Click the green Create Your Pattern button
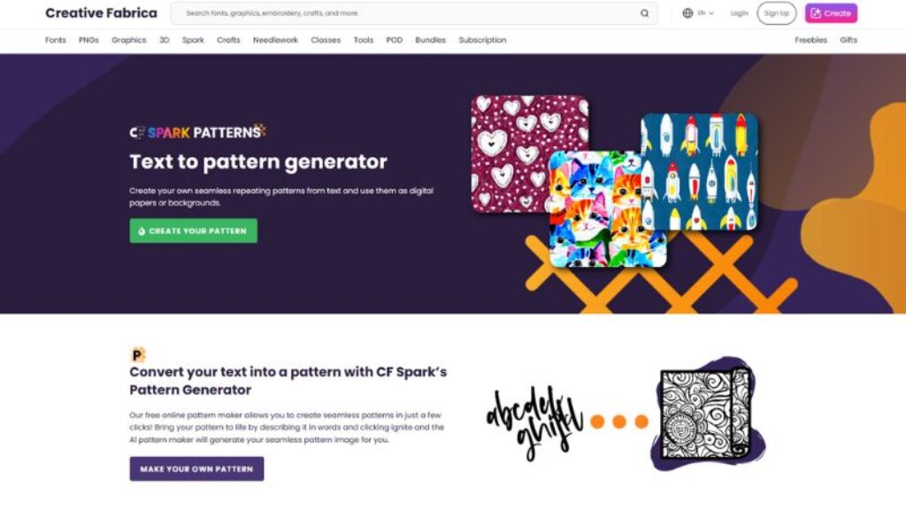906x509 pixels. (x=194, y=231)
